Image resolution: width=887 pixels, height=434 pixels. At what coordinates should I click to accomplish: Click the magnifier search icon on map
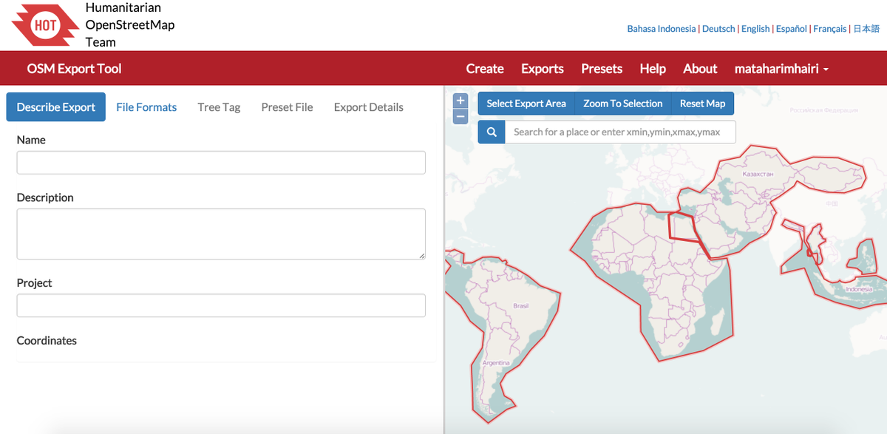pyautogui.click(x=492, y=132)
